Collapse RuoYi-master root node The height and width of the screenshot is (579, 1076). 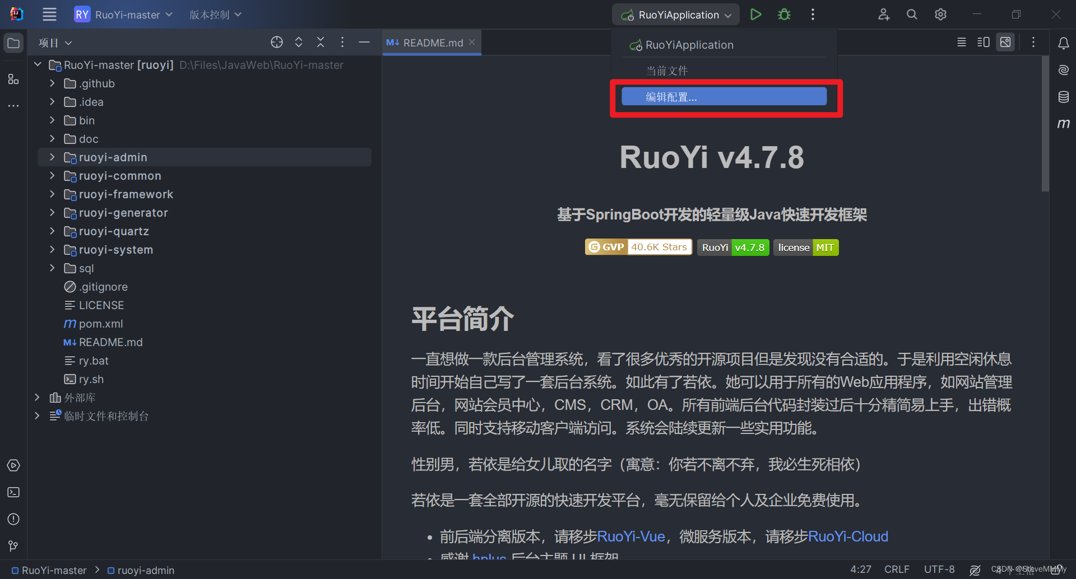pyautogui.click(x=38, y=65)
